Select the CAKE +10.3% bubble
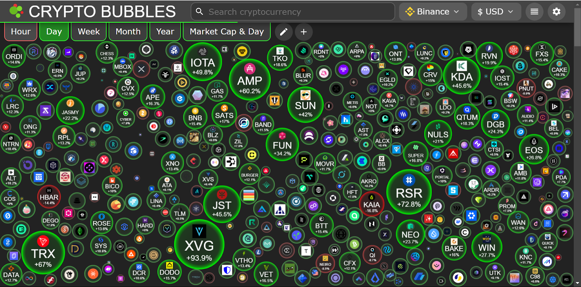 click(559, 69)
